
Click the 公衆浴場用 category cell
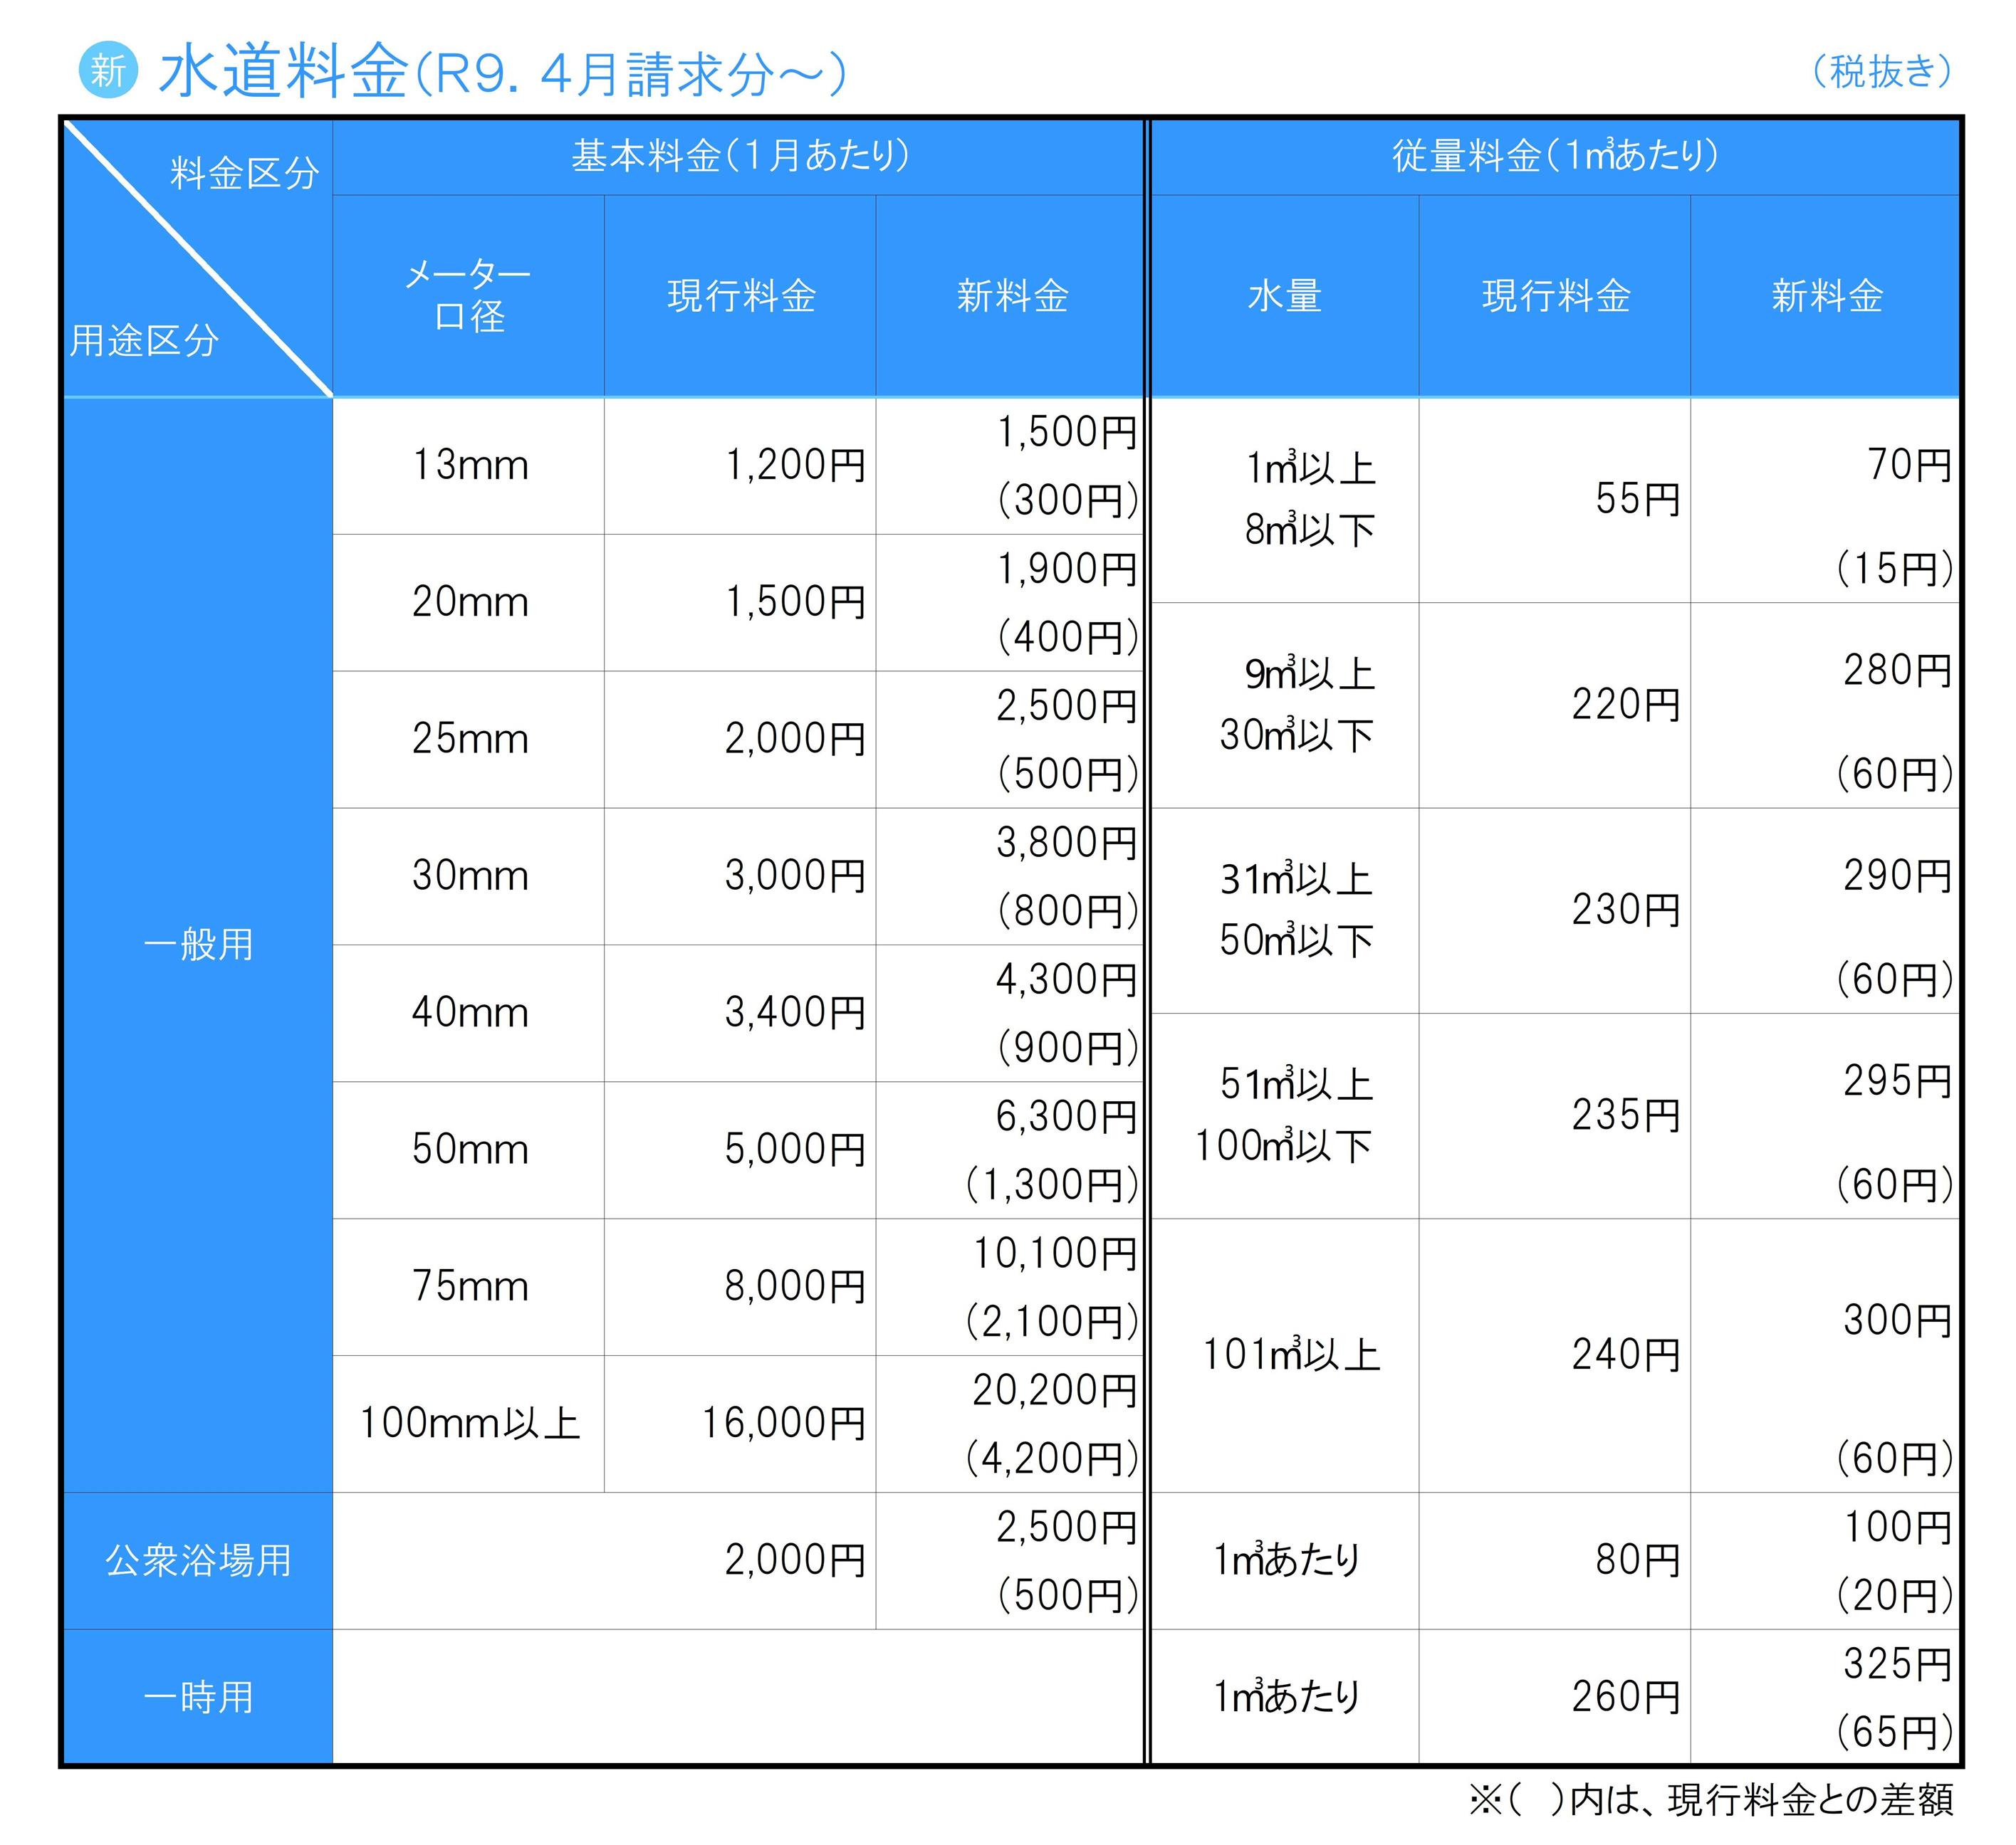click(198, 1560)
